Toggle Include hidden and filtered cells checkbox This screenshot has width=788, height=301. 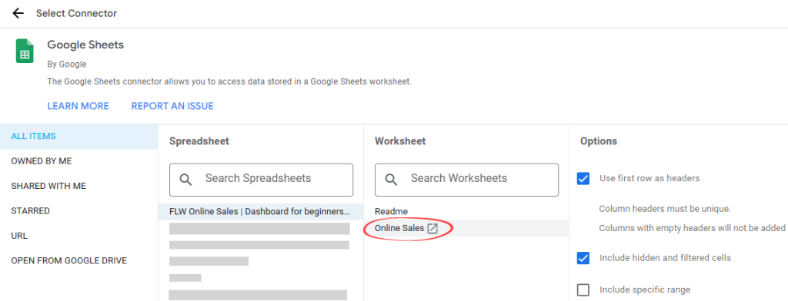point(583,258)
